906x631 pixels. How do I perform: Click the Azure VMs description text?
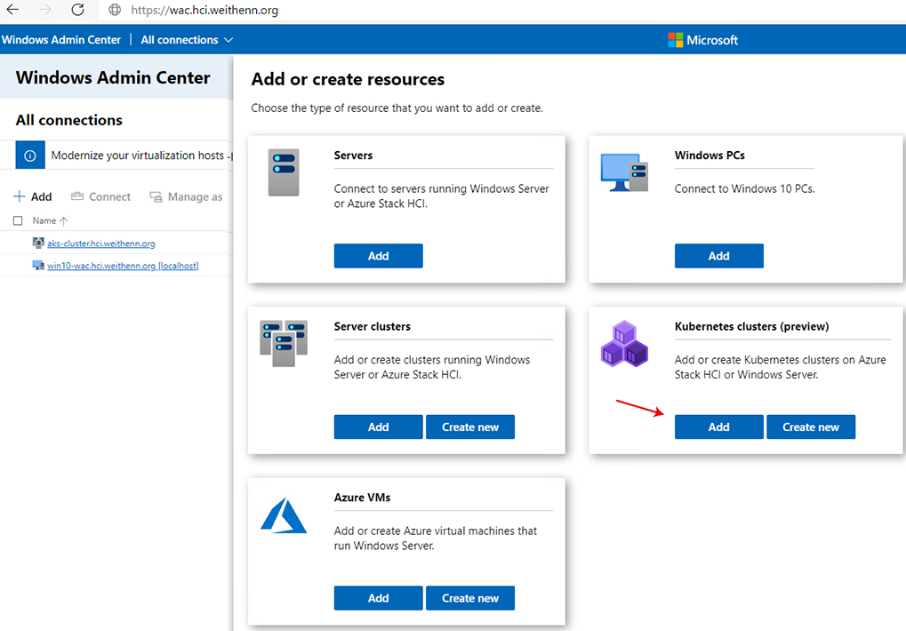[436, 538]
